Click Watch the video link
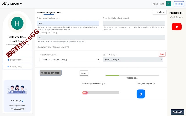Image resolution: width=186 pixels, height=116 pixels. [177, 17]
